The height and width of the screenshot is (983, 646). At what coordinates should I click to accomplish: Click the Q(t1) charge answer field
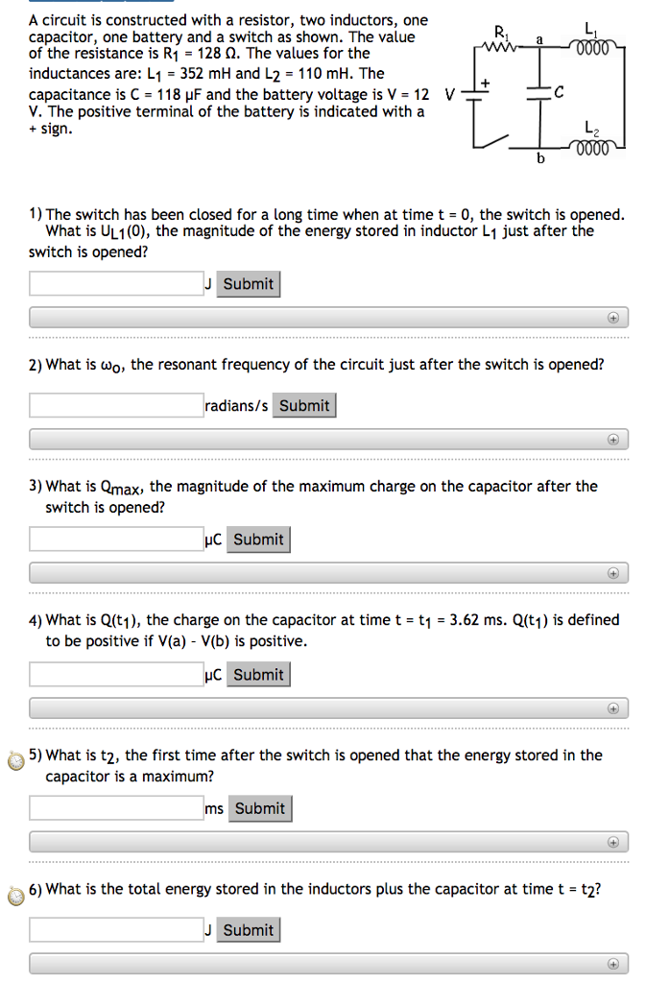(x=115, y=674)
